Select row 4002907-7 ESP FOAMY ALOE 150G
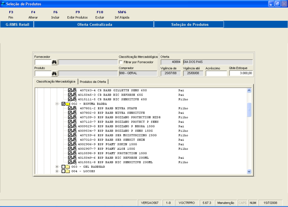 pos(107,149)
